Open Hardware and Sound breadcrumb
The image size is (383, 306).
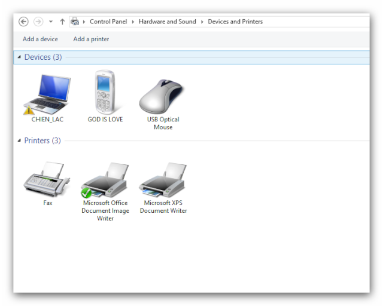point(168,22)
